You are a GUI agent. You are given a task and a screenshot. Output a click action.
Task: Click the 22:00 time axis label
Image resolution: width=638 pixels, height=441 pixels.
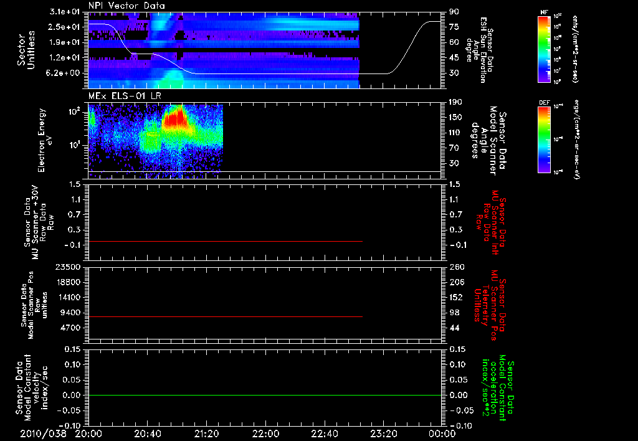265,434
